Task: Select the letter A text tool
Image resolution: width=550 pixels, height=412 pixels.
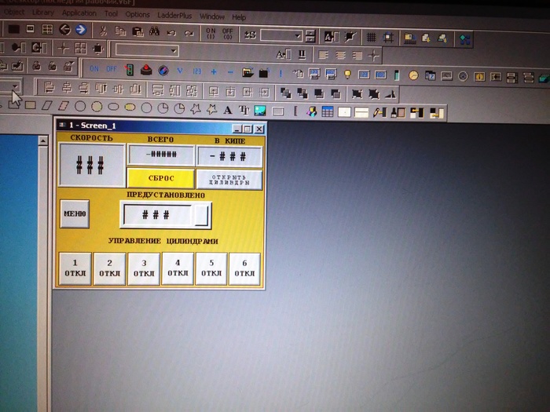Action: pos(228,110)
